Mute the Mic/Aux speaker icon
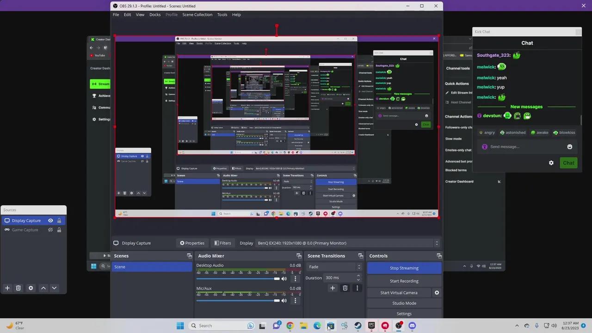 pyautogui.click(x=284, y=301)
